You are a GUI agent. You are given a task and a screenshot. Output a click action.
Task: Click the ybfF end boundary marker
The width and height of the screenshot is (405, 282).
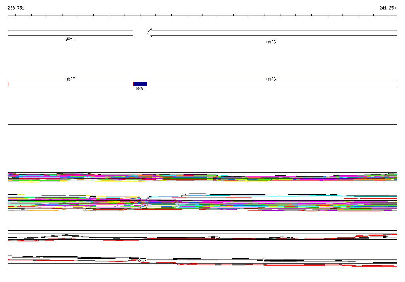point(133,33)
